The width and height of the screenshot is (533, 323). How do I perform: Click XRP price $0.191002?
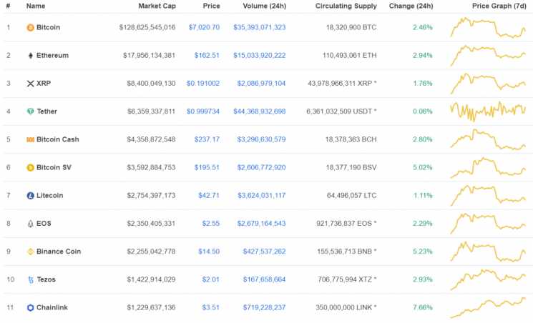203,83
